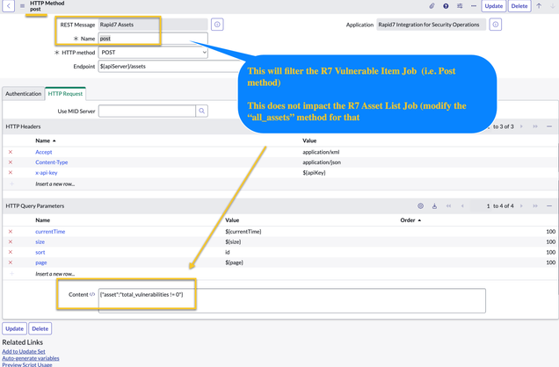Delete the size query parameter row
The image size is (559, 367).
click(x=11, y=242)
